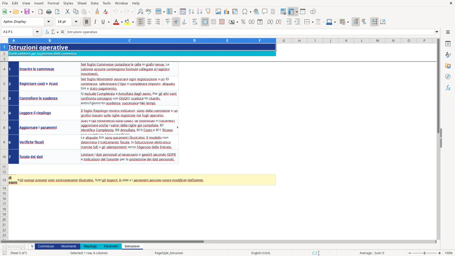
Task: Toggle Italic formatting
Action: coord(95,22)
